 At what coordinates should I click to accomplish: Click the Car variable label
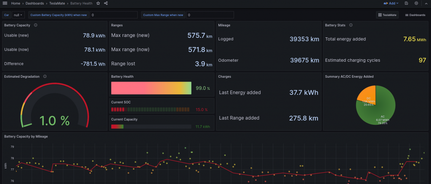(7, 15)
